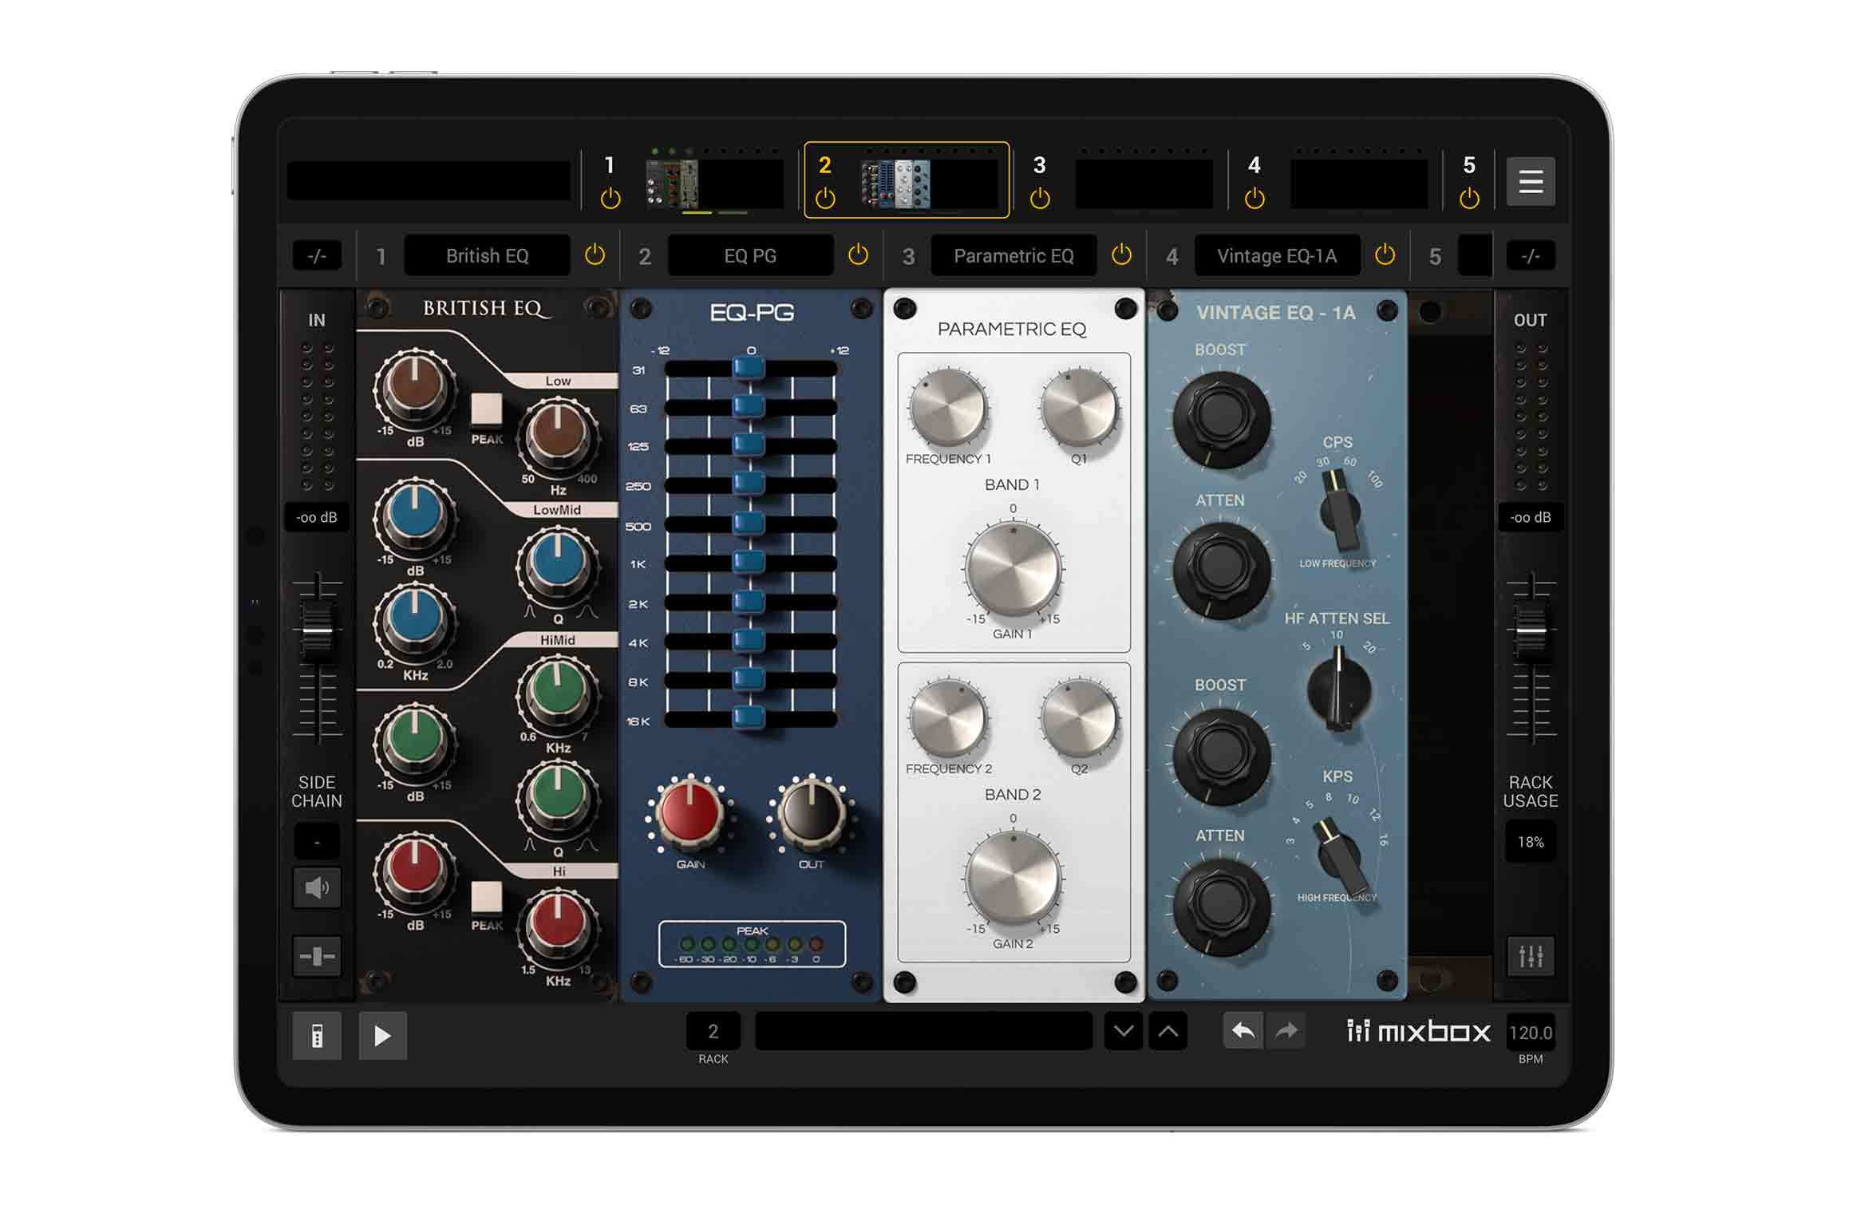
Task: Click the device icon beside play
Action: 317,1036
